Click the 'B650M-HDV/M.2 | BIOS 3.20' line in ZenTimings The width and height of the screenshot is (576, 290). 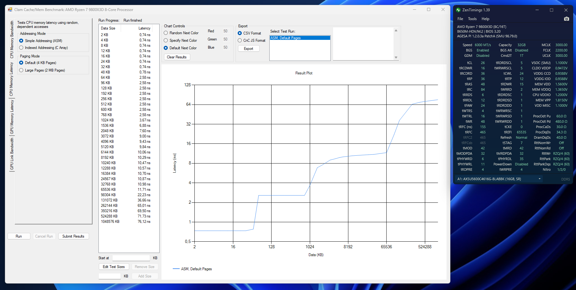click(478, 31)
